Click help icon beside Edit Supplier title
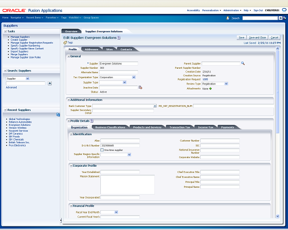Image resolution: width=288 pixels, height=230 pixels. pos(119,38)
